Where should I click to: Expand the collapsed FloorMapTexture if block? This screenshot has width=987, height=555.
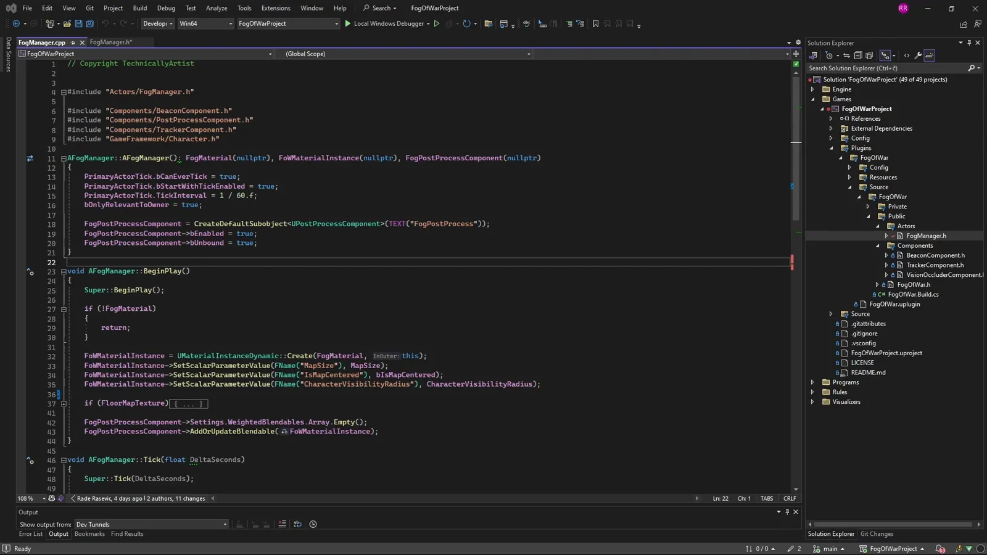[x=64, y=404]
